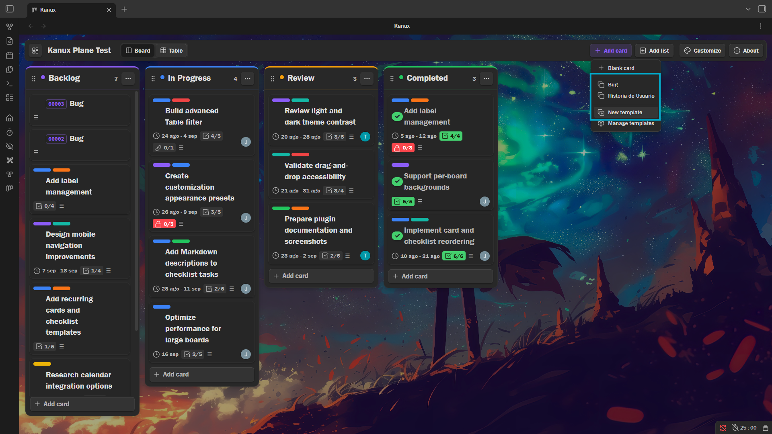Toggle the eye-off hidden items ribbon icon
The height and width of the screenshot is (434, 772).
tap(10, 146)
